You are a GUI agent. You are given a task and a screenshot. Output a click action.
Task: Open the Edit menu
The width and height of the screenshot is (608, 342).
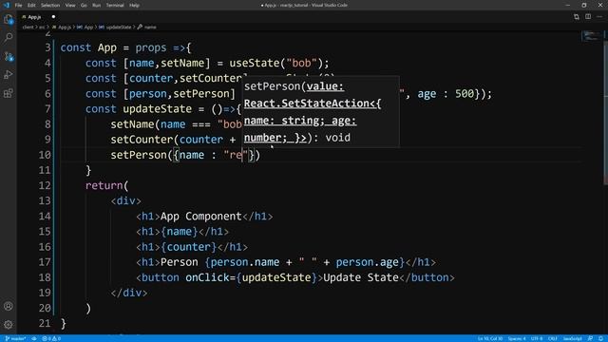point(31,5)
